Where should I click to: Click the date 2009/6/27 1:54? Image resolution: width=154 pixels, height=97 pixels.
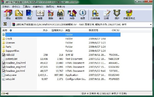tap(97, 39)
